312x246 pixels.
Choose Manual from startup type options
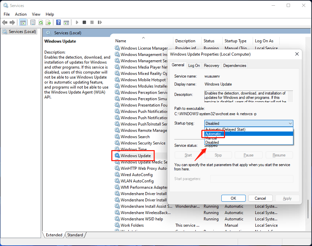coord(212,138)
